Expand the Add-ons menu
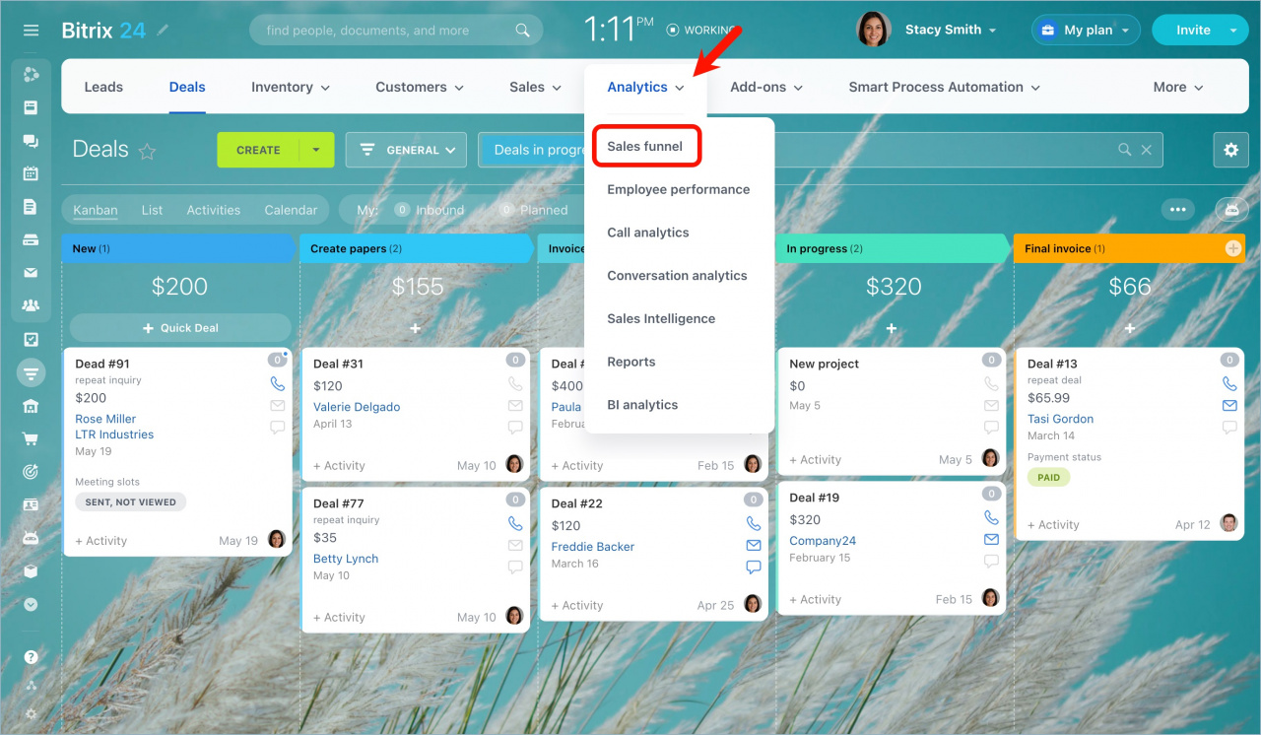Viewport: 1261px width, 735px height. coord(766,87)
